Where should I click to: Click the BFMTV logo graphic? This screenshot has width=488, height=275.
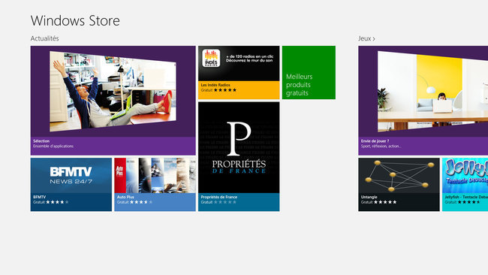71,175
